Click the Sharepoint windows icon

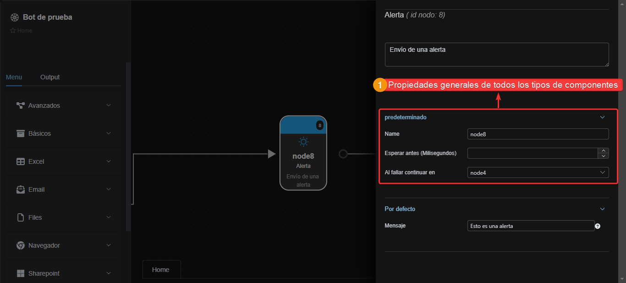click(x=20, y=273)
